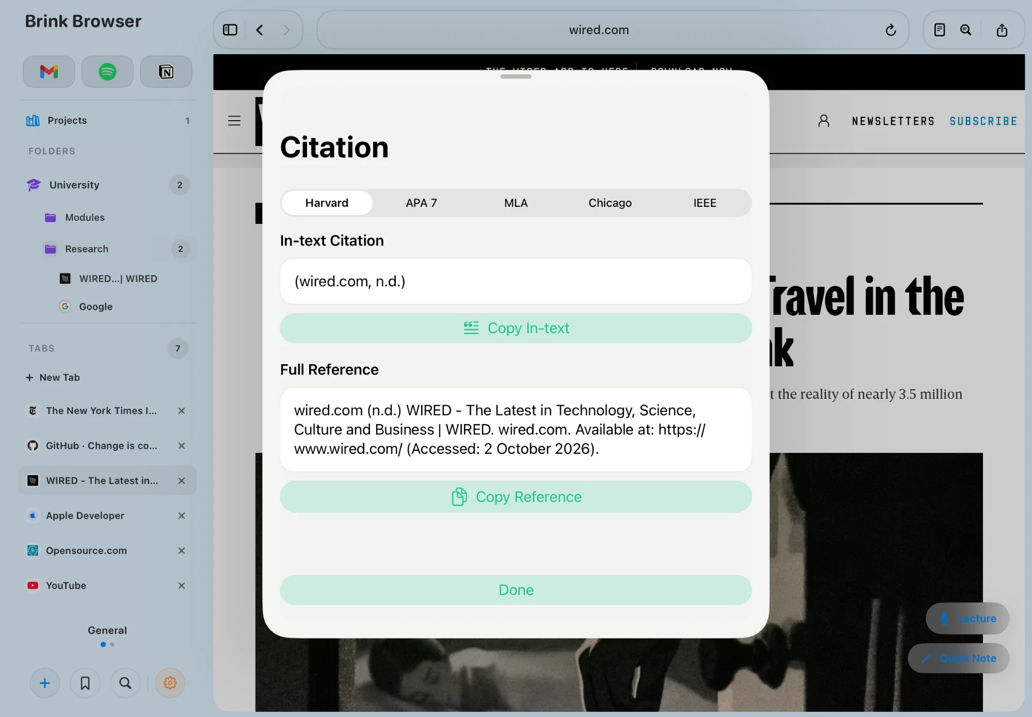1032x717 pixels.
Task: Close the WIRED tab
Action: [x=182, y=481]
